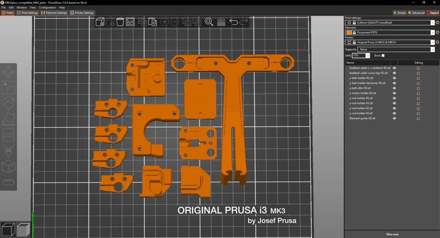Open the Help menu
The image size is (440, 238).
tap(62, 8)
